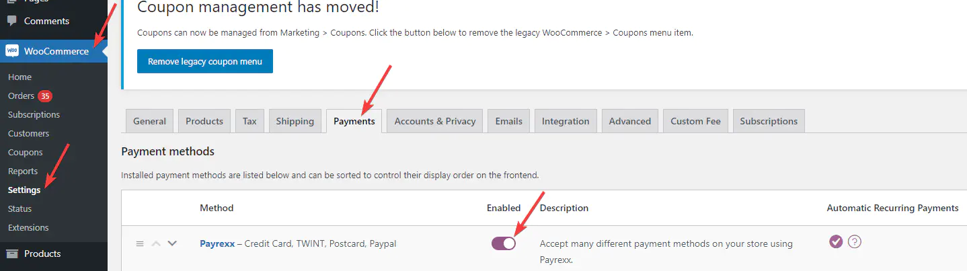Click the WooCommerce logo icon in sidebar
Screen dimensions: 967x271
coord(12,51)
